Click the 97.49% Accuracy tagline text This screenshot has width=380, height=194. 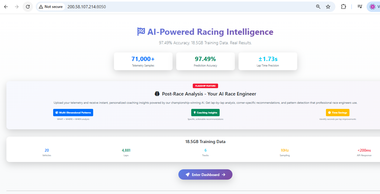205,43
